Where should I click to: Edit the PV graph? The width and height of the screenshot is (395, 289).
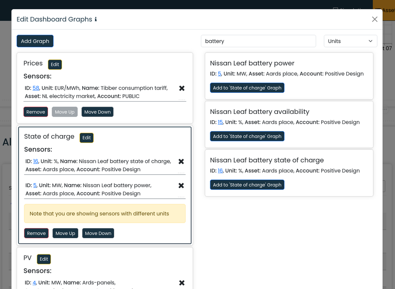pos(44,259)
